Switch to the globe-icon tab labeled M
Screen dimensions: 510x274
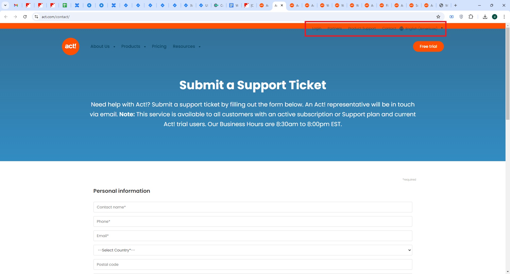444,5
